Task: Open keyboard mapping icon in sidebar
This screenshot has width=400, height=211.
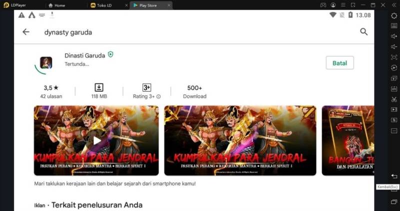Action: point(394,26)
